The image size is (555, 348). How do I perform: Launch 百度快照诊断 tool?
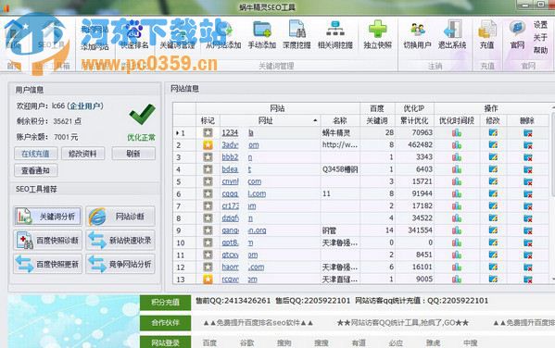coord(48,241)
